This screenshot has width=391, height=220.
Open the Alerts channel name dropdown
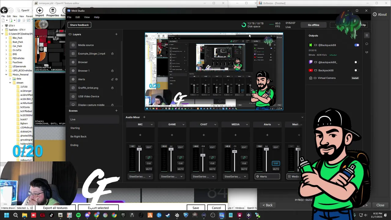point(279,124)
